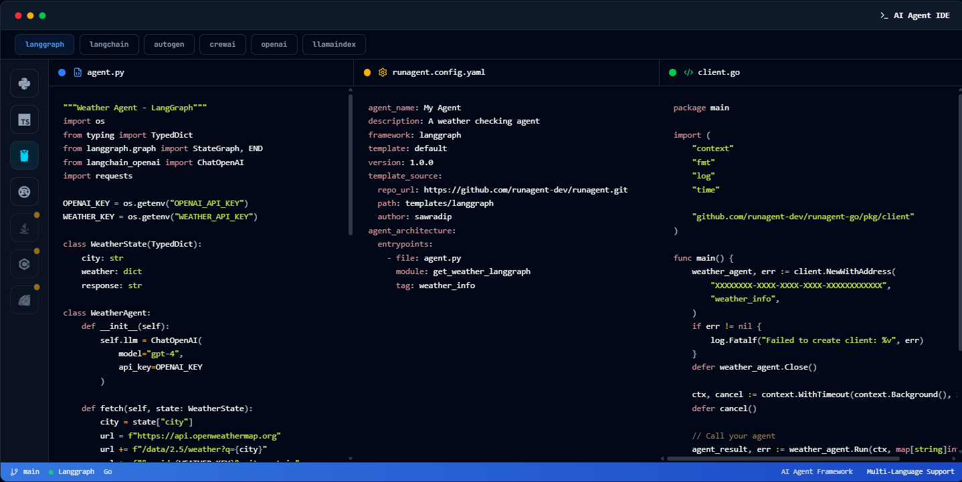The height and width of the screenshot is (482, 962).
Task: Open the Rust language icon in the sidebar
Action: (24, 191)
